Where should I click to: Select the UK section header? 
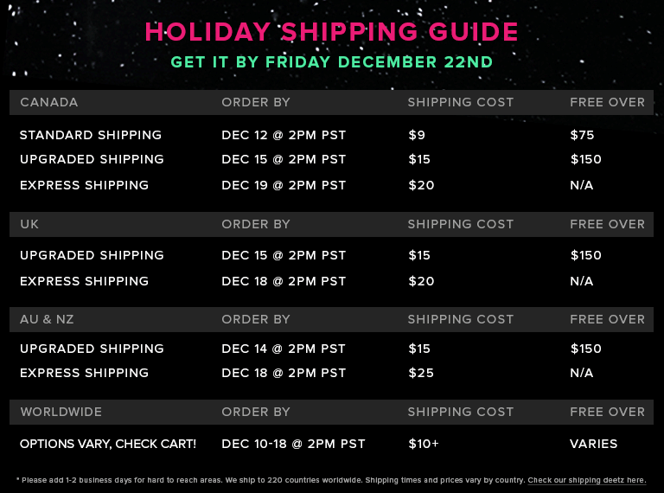29,224
